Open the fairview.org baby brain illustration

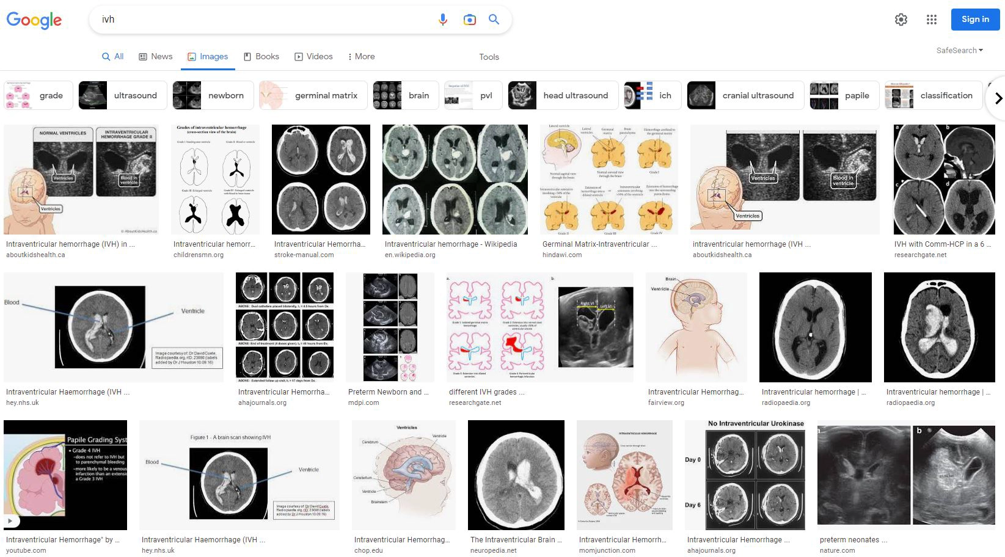coord(696,327)
